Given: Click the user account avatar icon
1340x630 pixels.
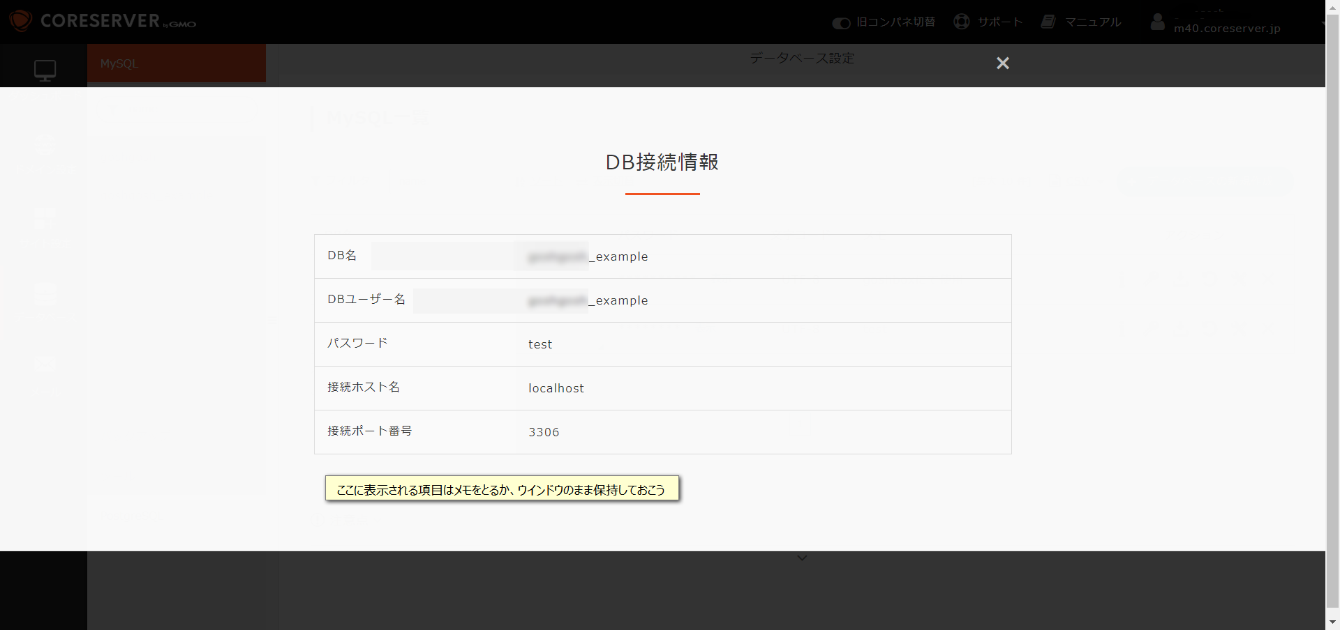Looking at the screenshot, I should tap(1157, 22).
